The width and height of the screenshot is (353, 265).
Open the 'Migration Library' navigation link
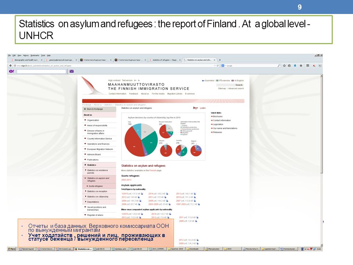[x=175, y=94]
